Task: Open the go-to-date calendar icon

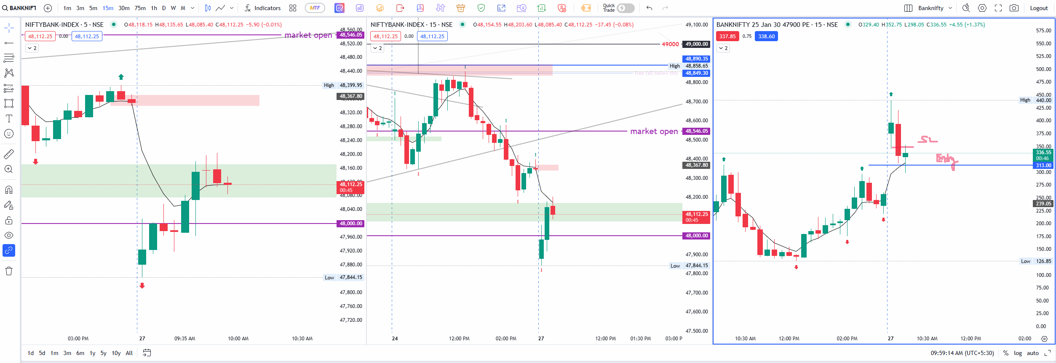Action: pyautogui.click(x=147, y=353)
